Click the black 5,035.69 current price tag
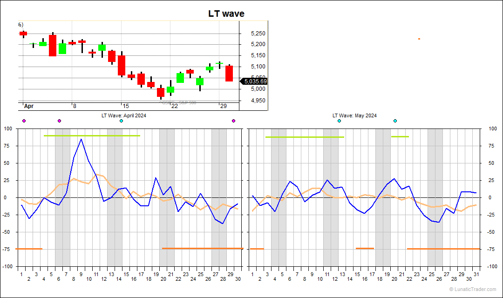503x298 pixels. tap(254, 81)
